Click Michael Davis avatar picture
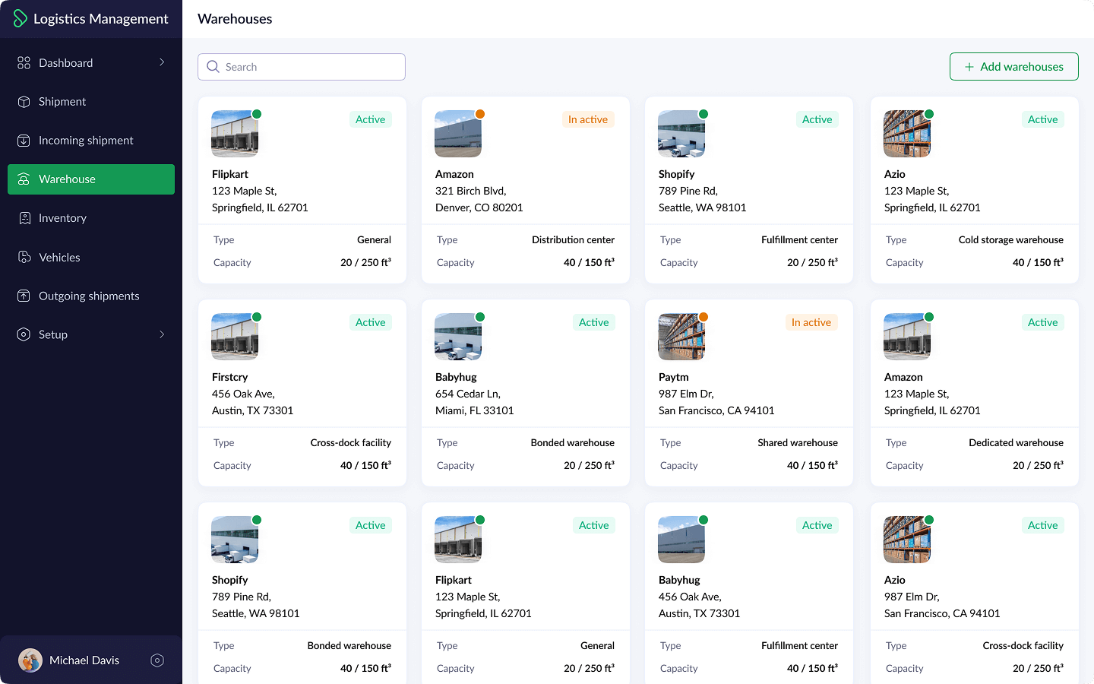This screenshot has width=1094, height=684. pyautogui.click(x=30, y=660)
